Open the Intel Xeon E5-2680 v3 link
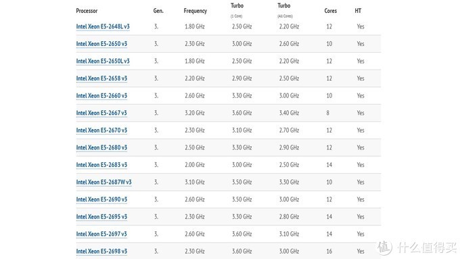Viewport: 460px width, 259px height. tap(101, 147)
